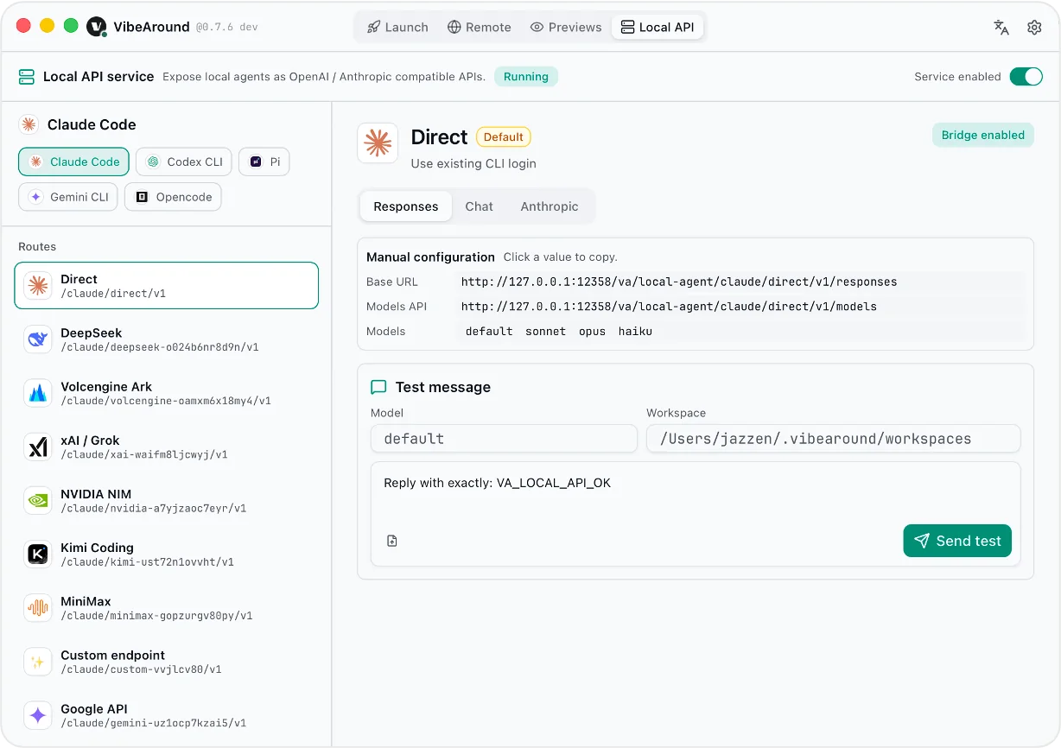Copy the default model name

(489, 332)
